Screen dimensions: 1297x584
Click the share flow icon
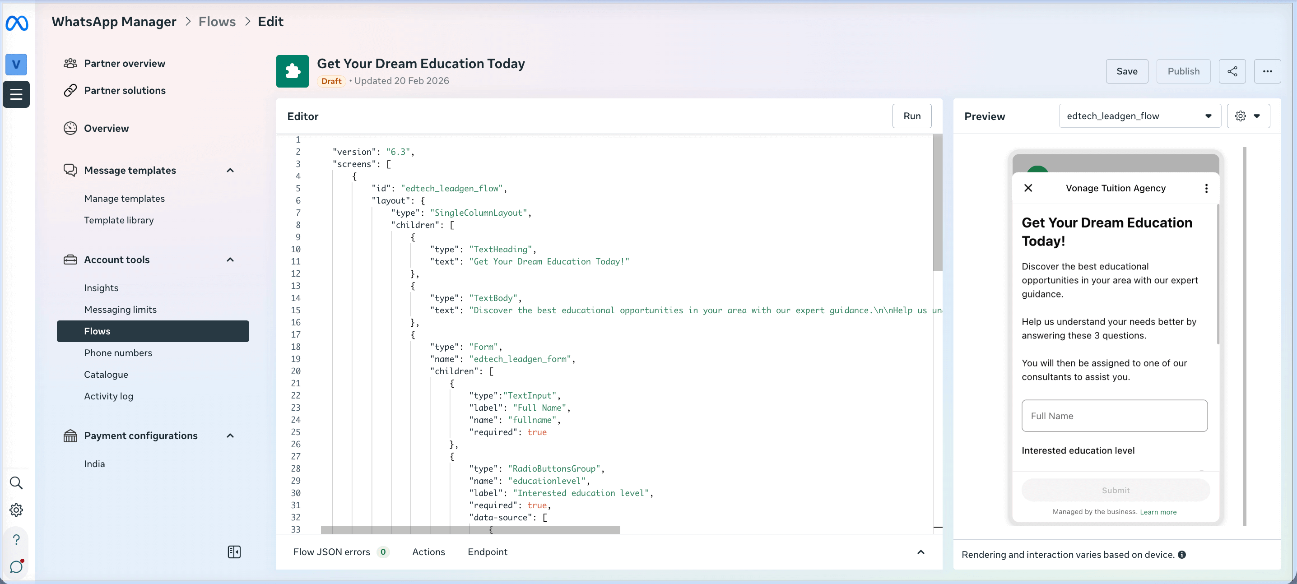click(x=1232, y=71)
